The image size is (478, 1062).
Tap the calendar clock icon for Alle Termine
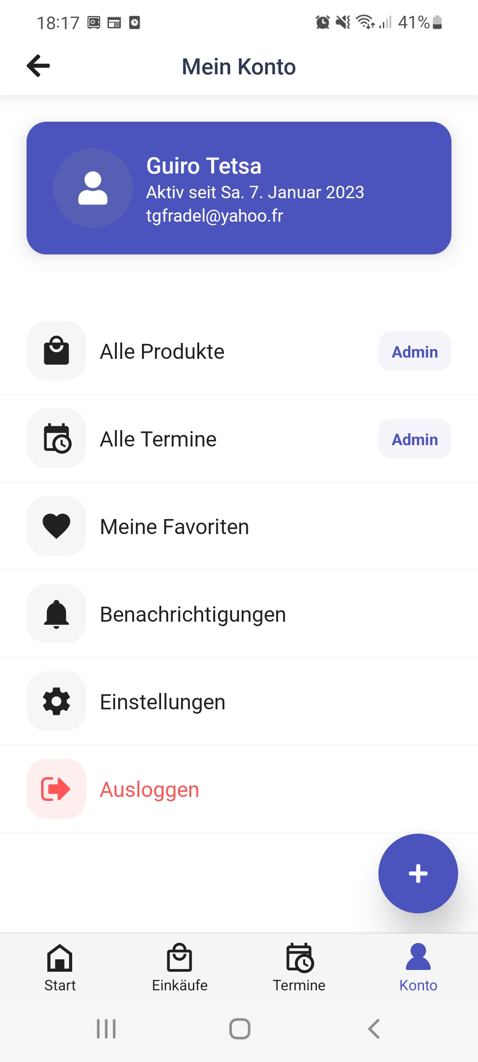click(57, 438)
